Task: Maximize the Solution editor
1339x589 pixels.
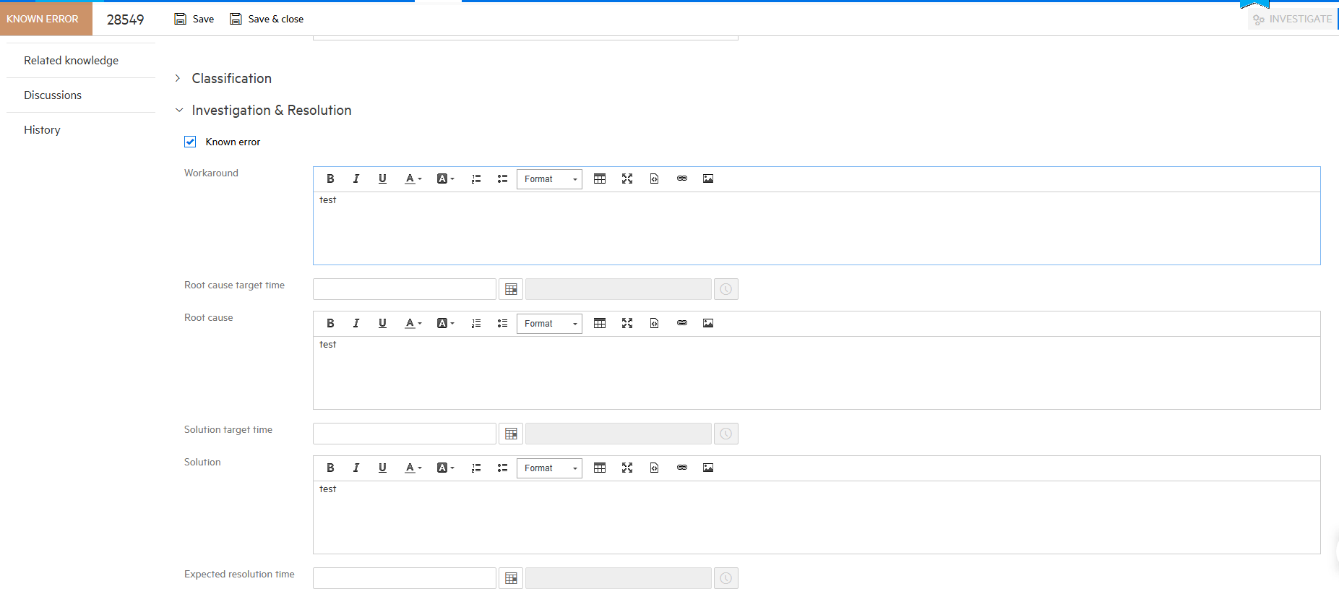Action: coord(627,468)
